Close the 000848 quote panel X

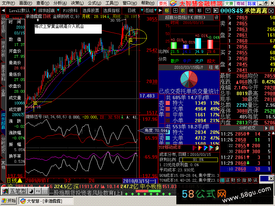271,11
